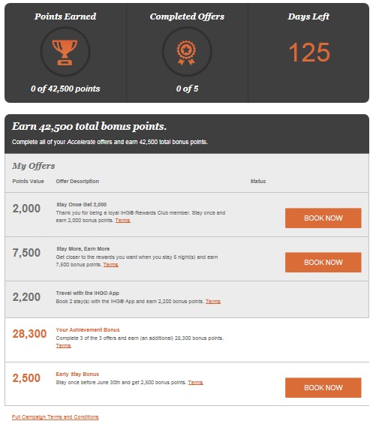Click the 0 of 5 completed offers text
This screenshot has width=376, height=427.
tap(187, 89)
